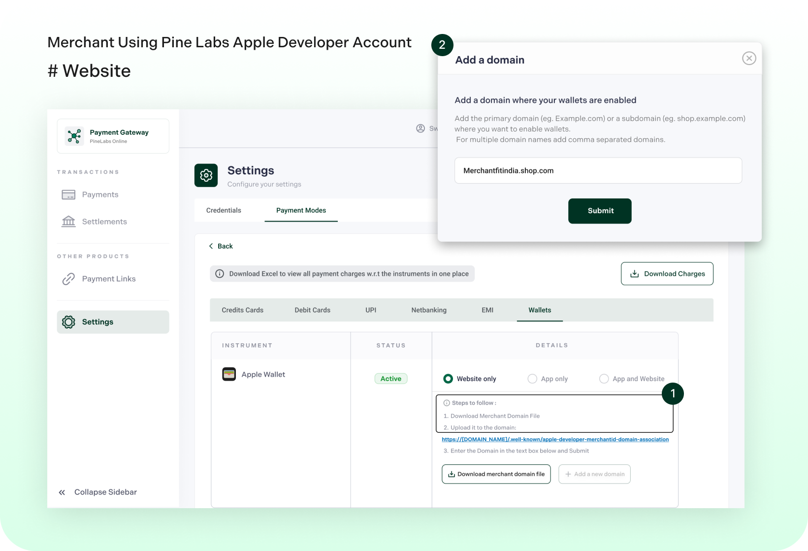Choose the App only option
The image size is (808, 551).
point(532,379)
